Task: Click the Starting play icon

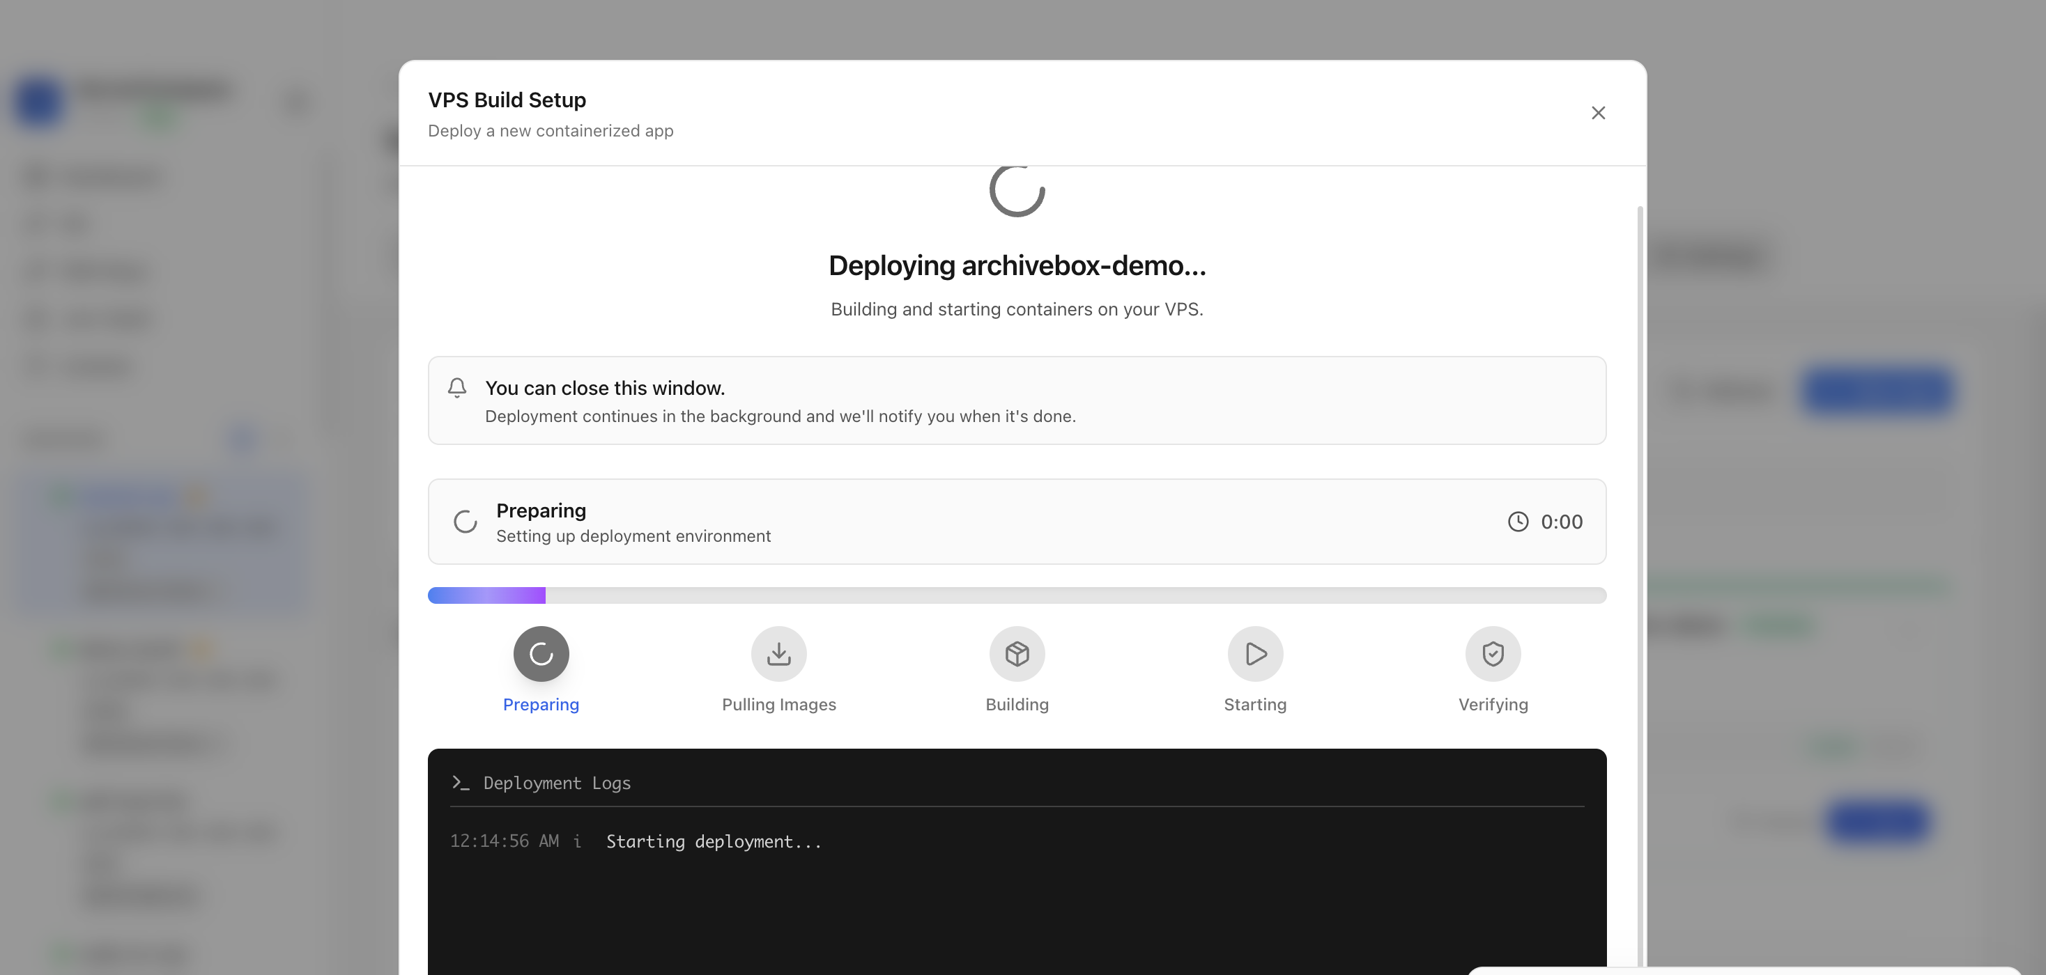Action: pyautogui.click(x=1255, y=654)
